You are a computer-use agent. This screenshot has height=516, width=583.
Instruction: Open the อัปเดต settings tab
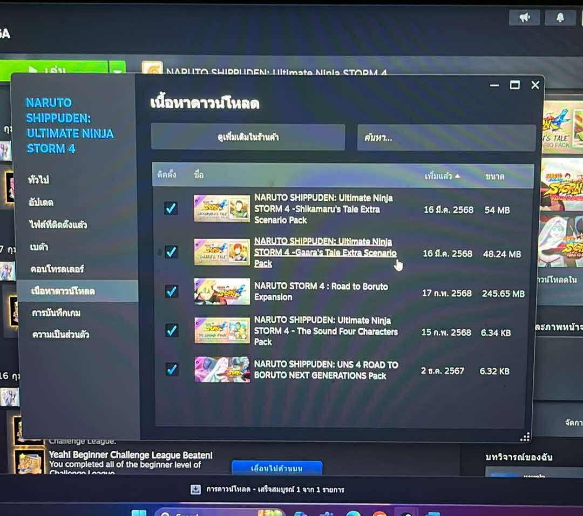point(41,202)
